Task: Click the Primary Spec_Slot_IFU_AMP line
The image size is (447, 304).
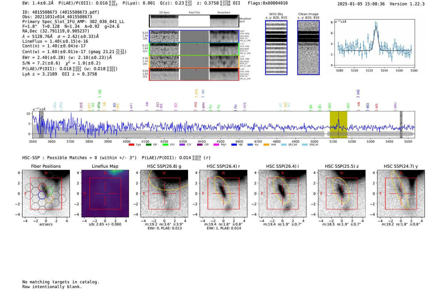Action: [73, 22]
